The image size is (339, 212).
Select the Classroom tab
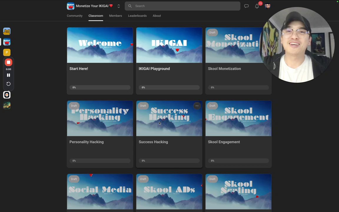point(96,16)
